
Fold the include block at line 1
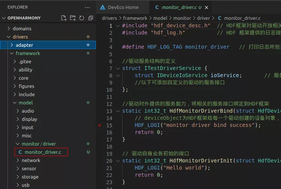pos(118,26)
